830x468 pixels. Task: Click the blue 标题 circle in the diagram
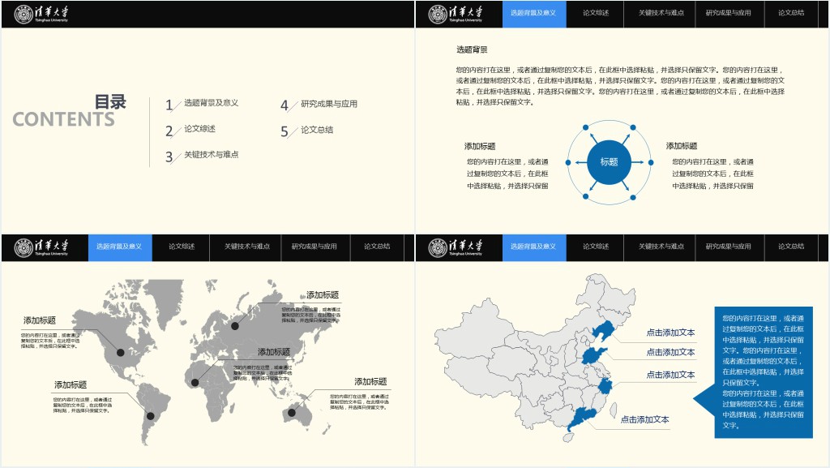[609, 162]
